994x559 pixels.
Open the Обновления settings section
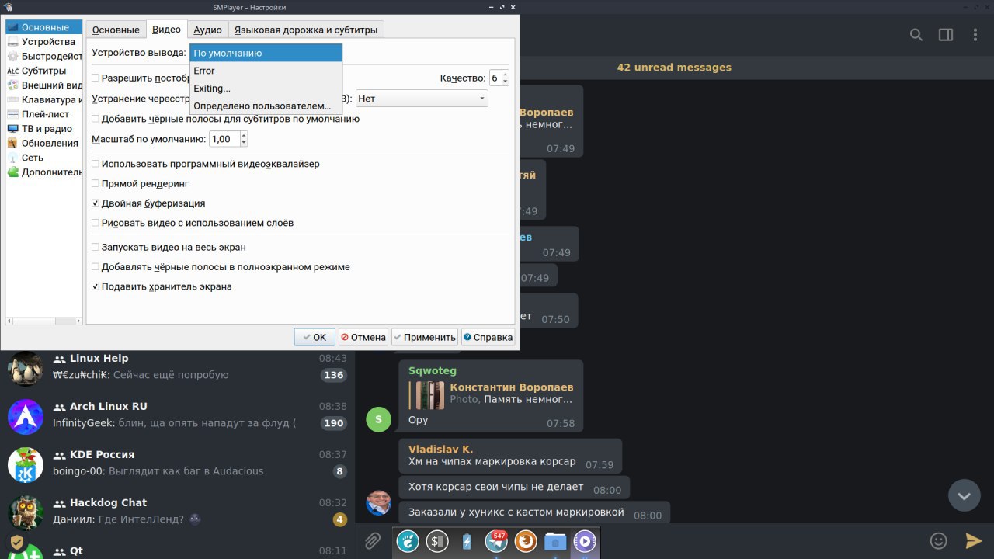tap(44, 143)
